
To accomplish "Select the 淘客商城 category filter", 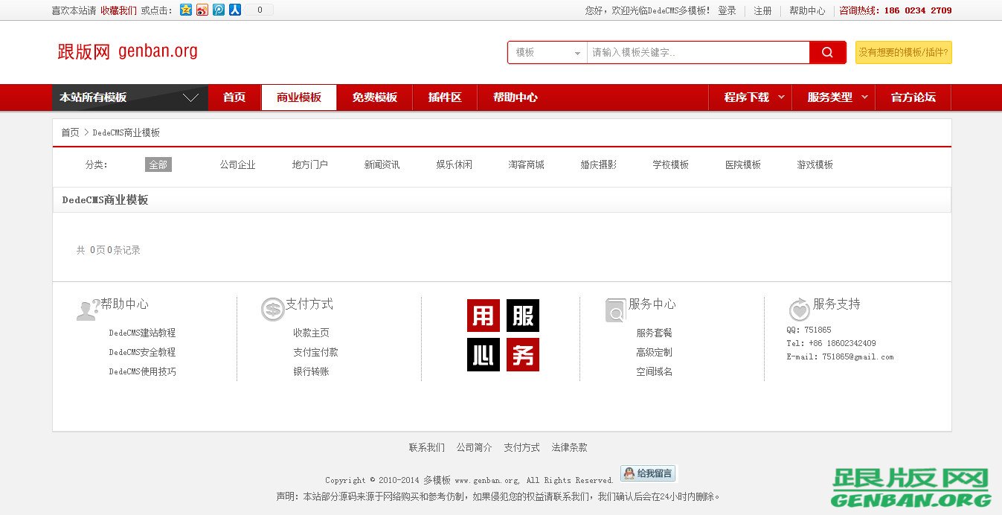I will 526,164.
